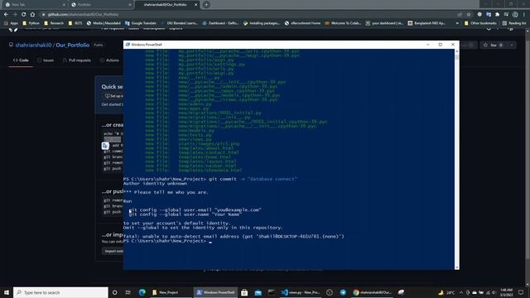Click the PowerShell vertical scrollbar

457,159
